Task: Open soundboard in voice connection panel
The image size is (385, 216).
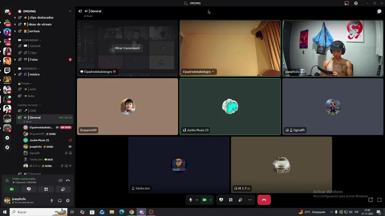Action: (63, 189)
